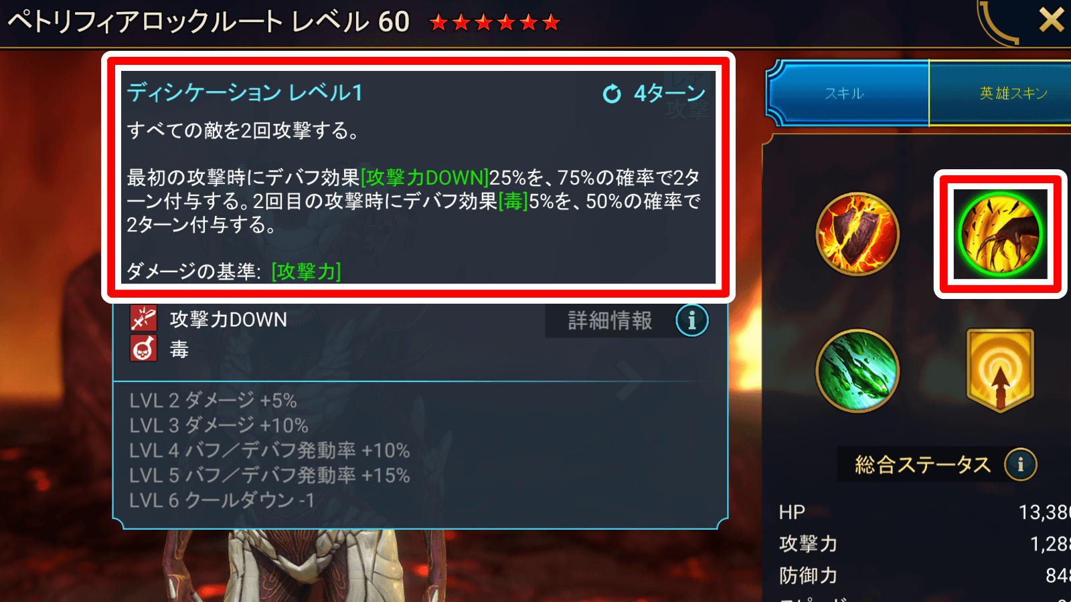Select the golden aura arrow skill icon
1071x602 pixels.
click(x=1000, y=370)
